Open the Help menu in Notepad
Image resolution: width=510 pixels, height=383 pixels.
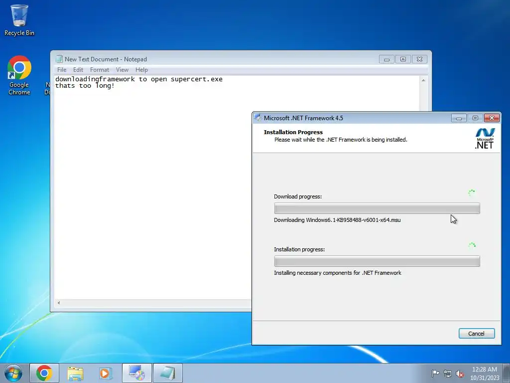[x=141, y=70]
